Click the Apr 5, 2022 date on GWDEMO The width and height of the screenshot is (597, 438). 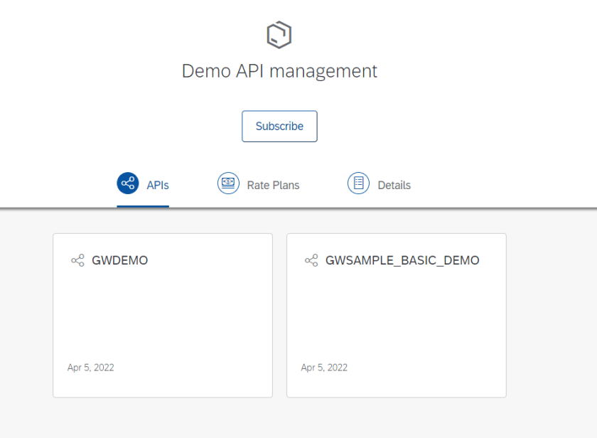point(90,368)
